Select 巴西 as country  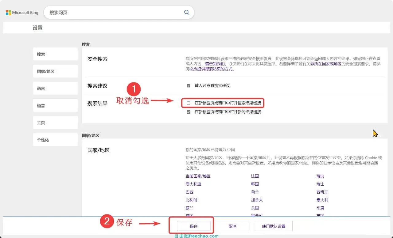point(189,192)
